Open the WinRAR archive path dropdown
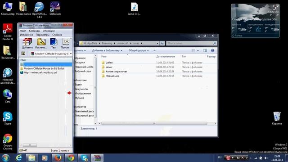This screenshot has width=288, height=162. [x=71, y=54]
